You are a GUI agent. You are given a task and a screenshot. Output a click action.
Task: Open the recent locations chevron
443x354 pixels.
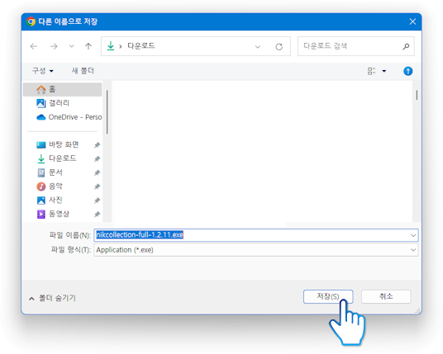coord(71,46)
